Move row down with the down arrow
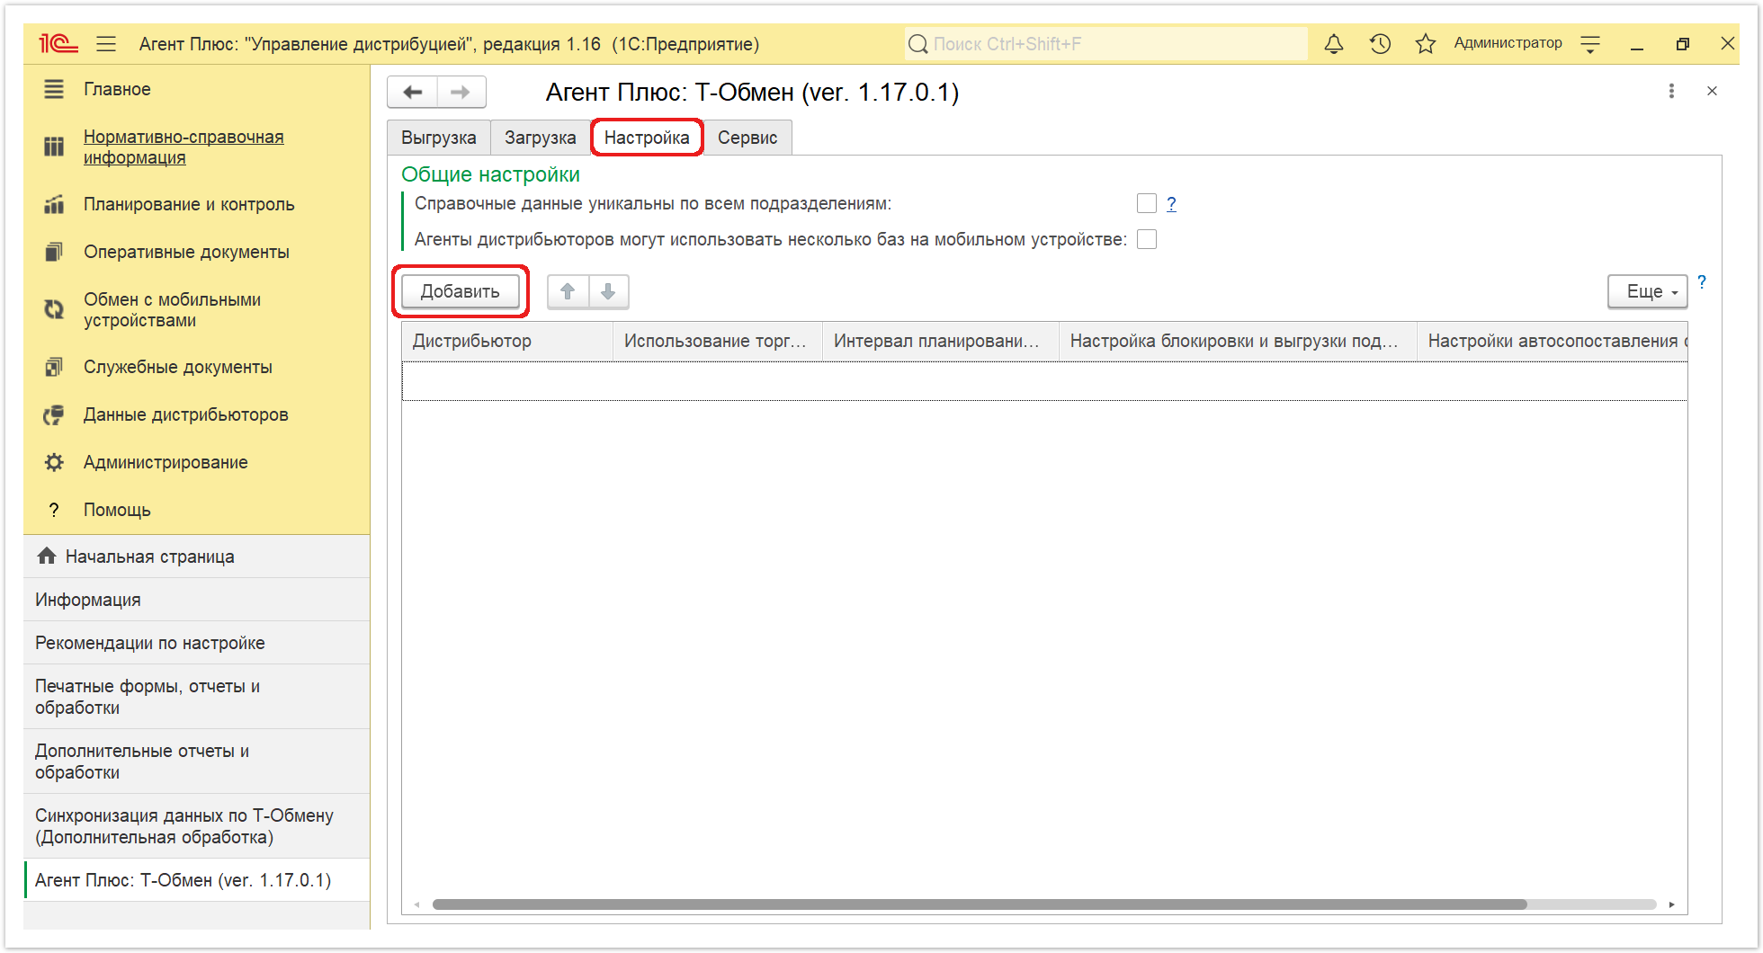Viewport: 1763px width, 953px height. point(608,291)
